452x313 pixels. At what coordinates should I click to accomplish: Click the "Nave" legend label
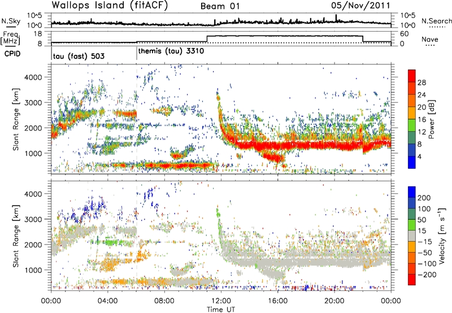pos(430,39)
